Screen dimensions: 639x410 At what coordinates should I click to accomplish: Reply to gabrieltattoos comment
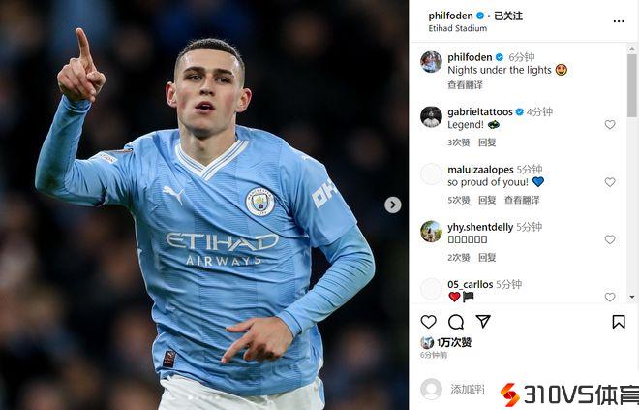(487, 142)
